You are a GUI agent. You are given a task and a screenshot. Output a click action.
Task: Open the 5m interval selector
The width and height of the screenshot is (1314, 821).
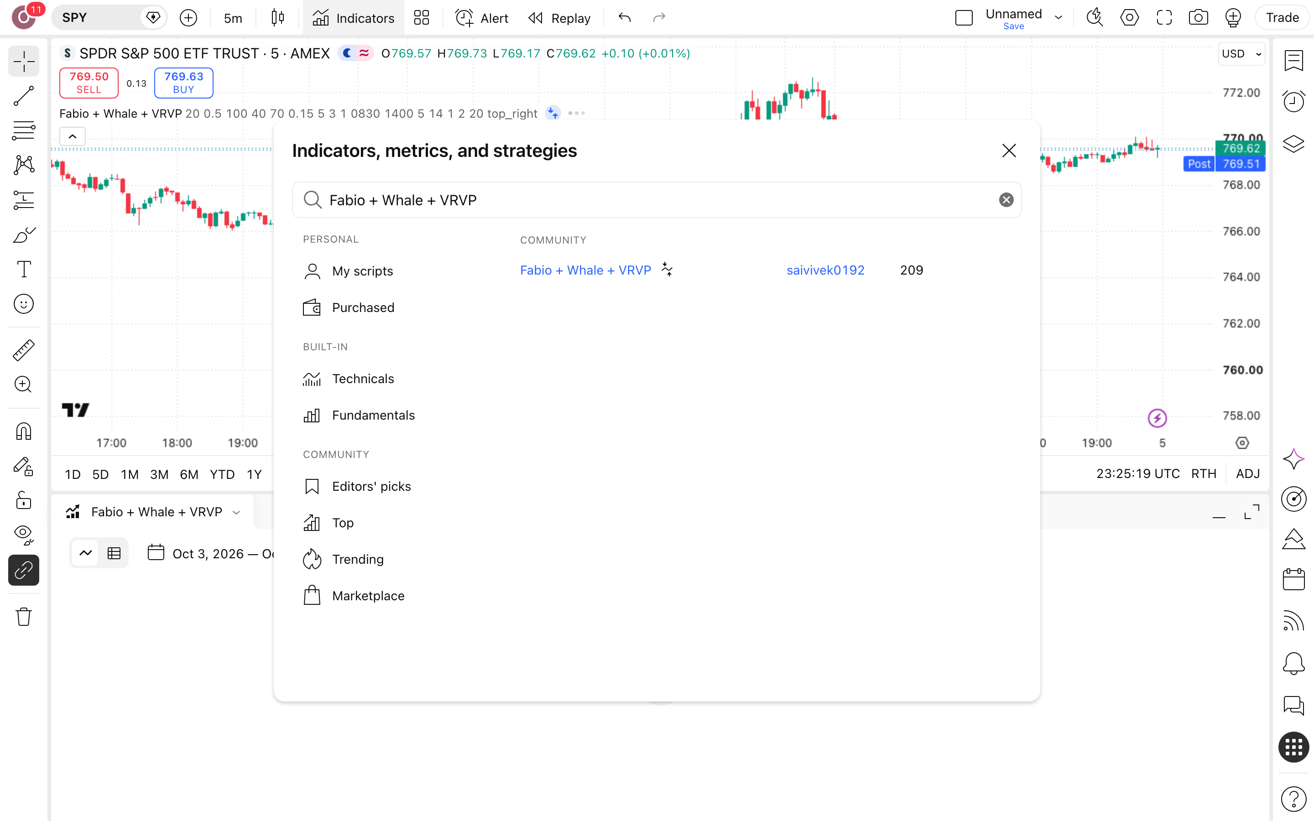[233, 18]
